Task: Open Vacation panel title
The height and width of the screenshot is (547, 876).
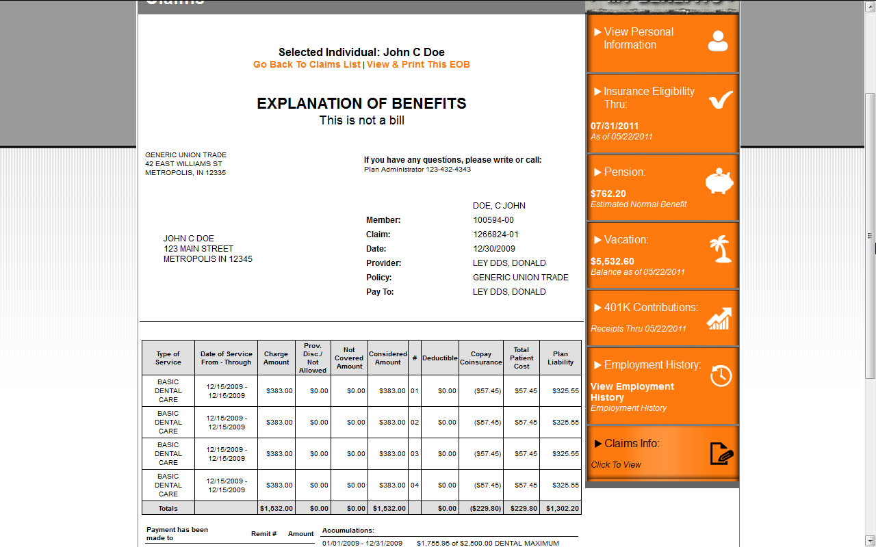Action: coord(626,240)
